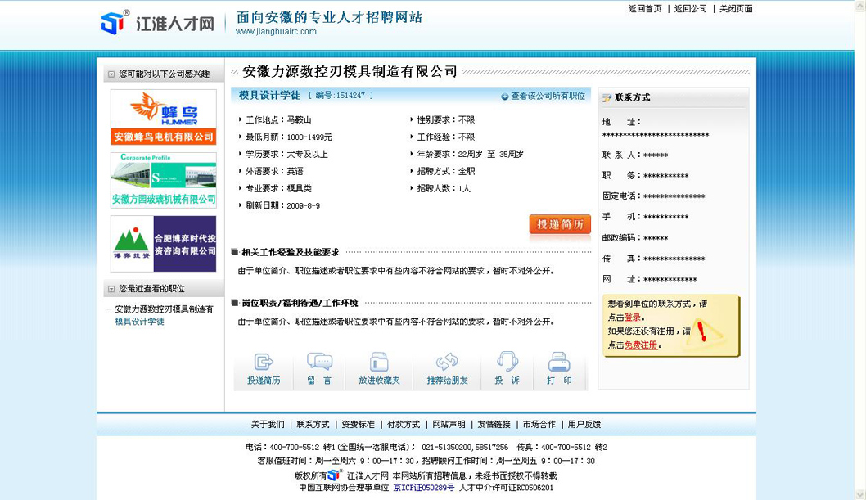This screenshot has width=866, height=500.
Task: Click the 登录 link in contact box
Action: (x=633, y=318)
